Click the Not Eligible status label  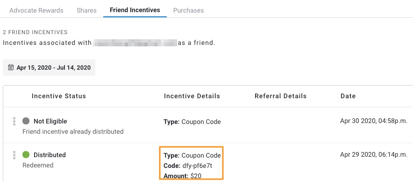(x=50, y=122)
